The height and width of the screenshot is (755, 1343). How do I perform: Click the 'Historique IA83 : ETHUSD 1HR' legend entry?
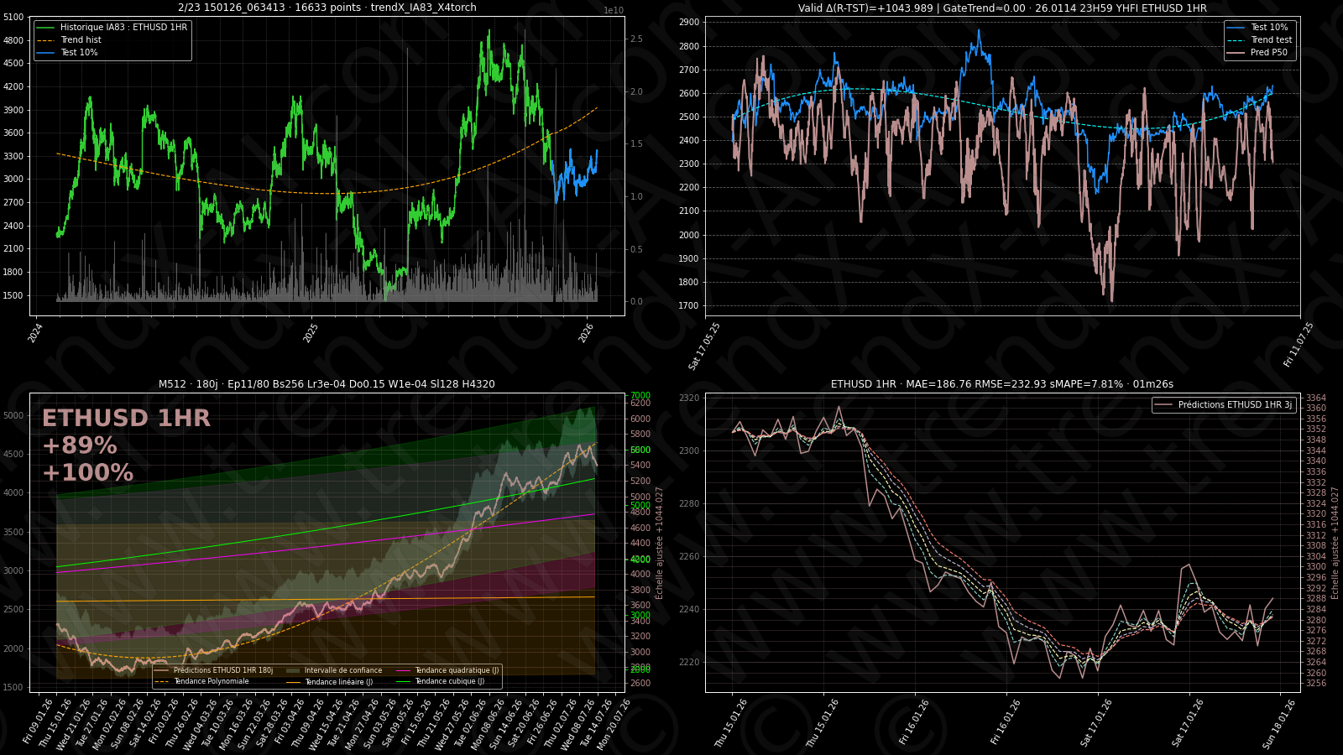(x=123, y=28)
